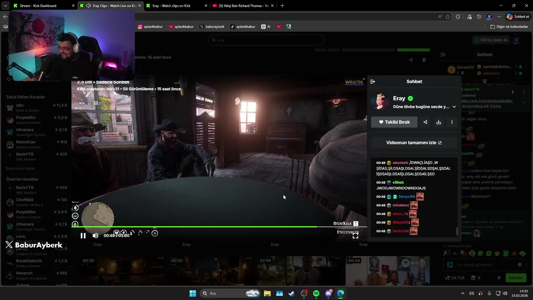Open Discord from taskbar
The width and height of the screenshot is (533, 300).
(x=329, y=293)
